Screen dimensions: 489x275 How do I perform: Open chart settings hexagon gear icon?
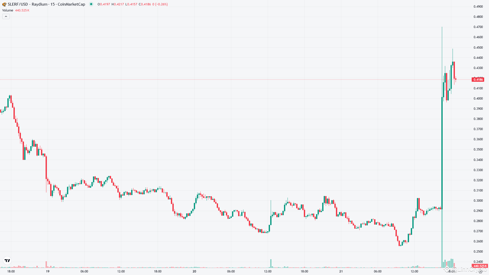480,271
